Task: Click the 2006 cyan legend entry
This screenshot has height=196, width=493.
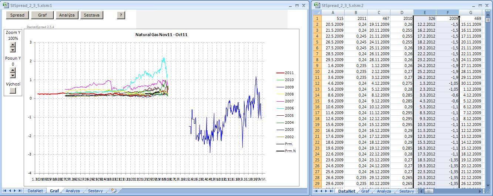Action: coord(289,108)
